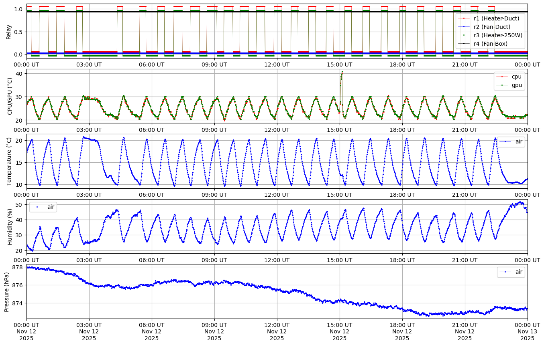Click the cpu legend entry

[515, 77]
